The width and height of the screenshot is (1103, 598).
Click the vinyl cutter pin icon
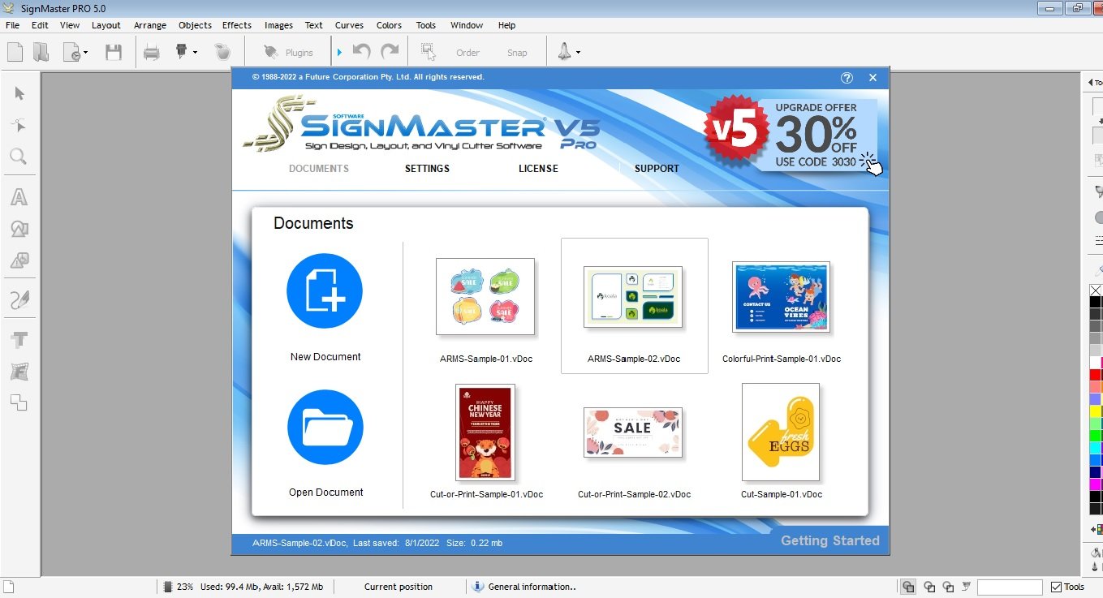click(x=182, y=52)
